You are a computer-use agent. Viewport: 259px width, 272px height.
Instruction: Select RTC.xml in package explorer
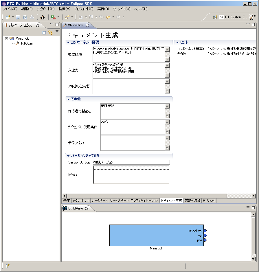coord(27,43)
